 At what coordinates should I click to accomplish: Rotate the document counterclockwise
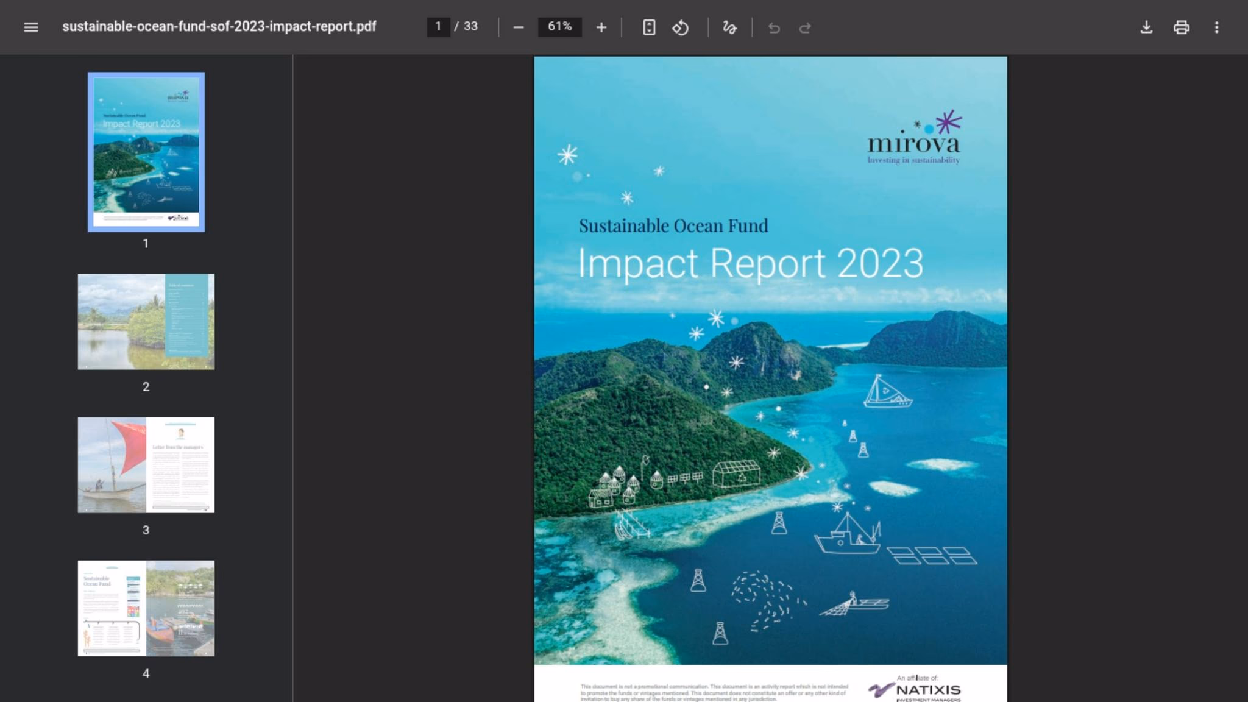(681, 27)
